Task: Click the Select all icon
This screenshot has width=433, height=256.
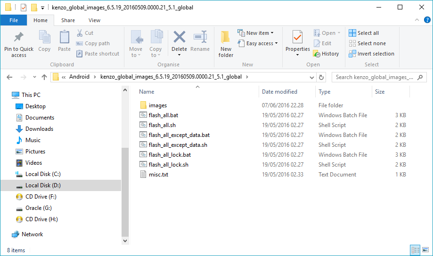Action: pyautogui.click(x=352, y=33)
